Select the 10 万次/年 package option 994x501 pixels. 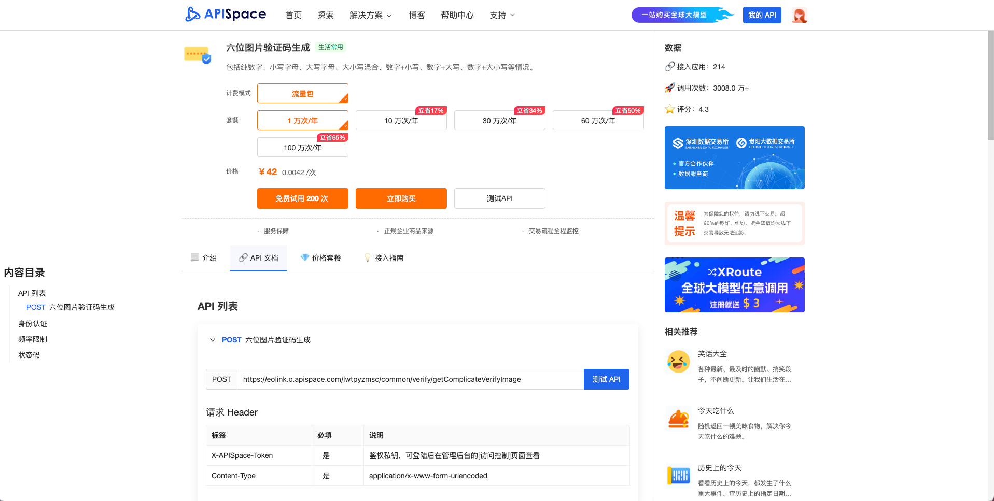point(401,121)
